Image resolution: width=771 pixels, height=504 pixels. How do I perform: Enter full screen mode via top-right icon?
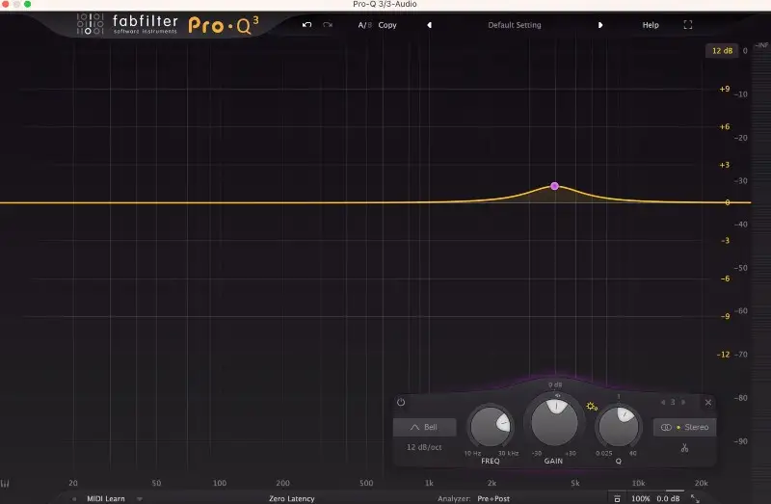[687, 25]
